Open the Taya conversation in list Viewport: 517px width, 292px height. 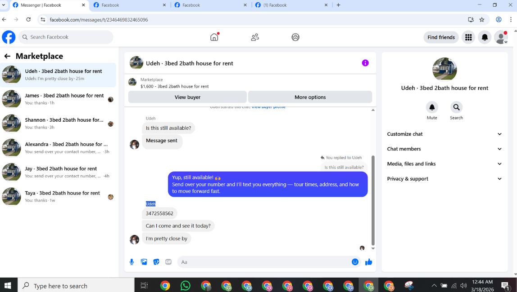(x=58, y=197)
